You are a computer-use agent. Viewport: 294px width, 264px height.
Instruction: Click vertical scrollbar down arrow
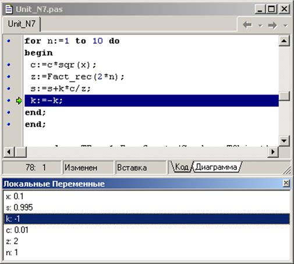284,140
